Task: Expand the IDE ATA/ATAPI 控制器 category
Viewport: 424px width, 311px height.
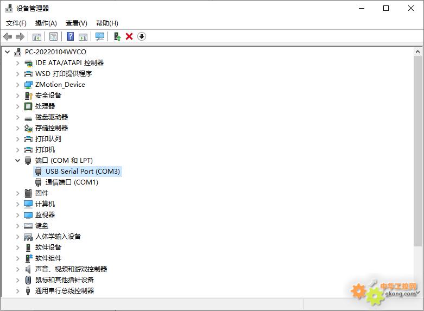Action: click(x=17, y=63)
